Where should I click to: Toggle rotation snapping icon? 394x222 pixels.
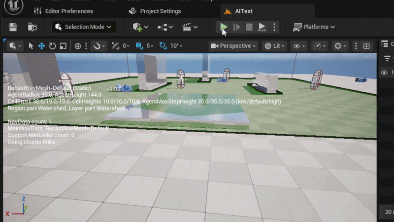(x=163, y=46)
